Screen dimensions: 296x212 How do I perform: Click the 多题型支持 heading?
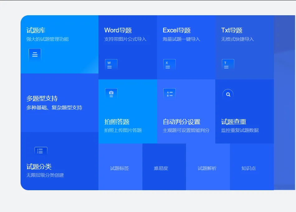coord(42,98)
